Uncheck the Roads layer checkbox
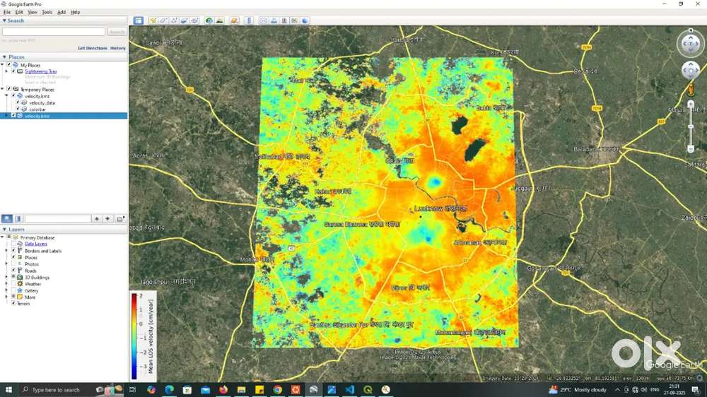The width and height of the screenshot is (707, 397). [x=13, y=271]
